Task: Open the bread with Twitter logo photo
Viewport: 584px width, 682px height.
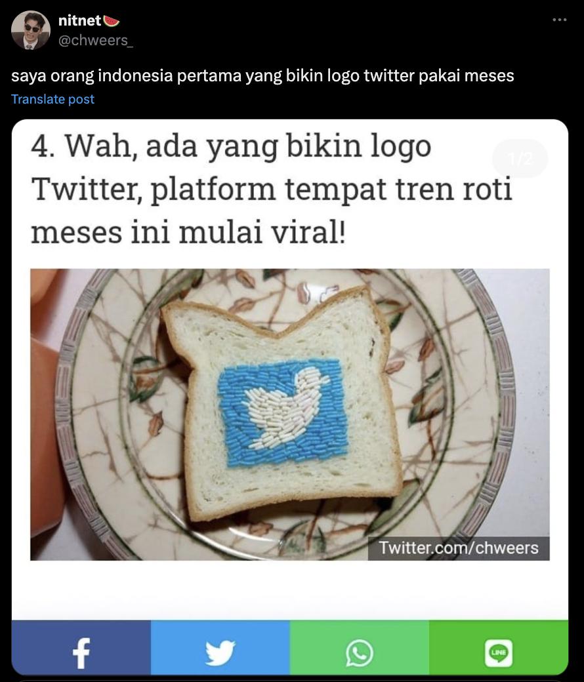Action: (x=290, y=414)
